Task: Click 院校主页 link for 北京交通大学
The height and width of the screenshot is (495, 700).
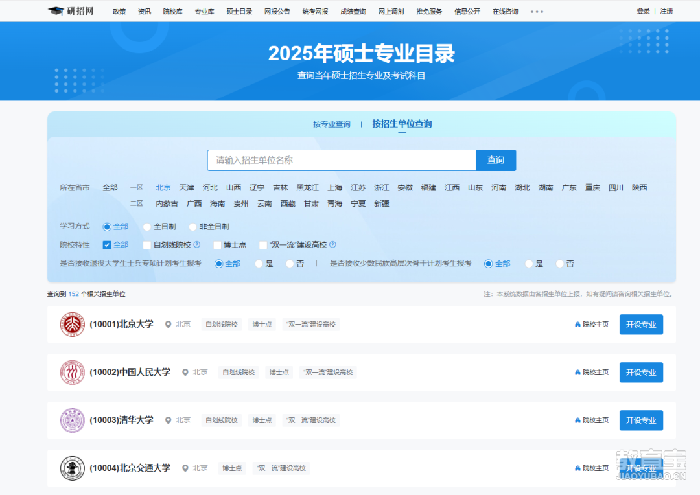Action: 592,468
